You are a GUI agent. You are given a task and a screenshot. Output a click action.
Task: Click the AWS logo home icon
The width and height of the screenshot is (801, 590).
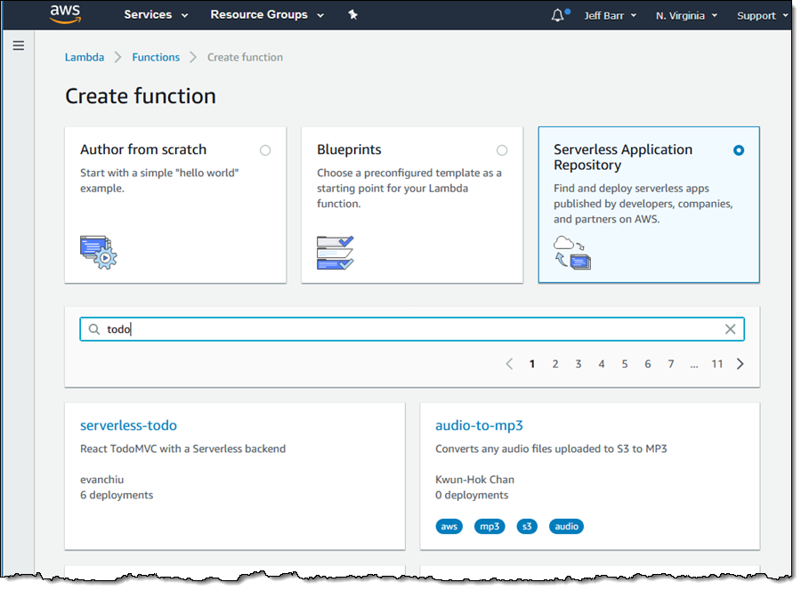click(66, 14)
